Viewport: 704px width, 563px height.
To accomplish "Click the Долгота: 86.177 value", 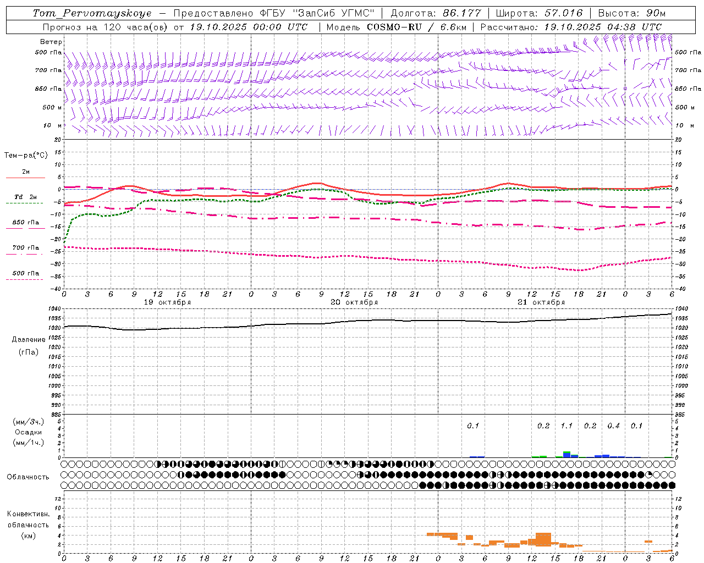I will click(x=436, y=13).
